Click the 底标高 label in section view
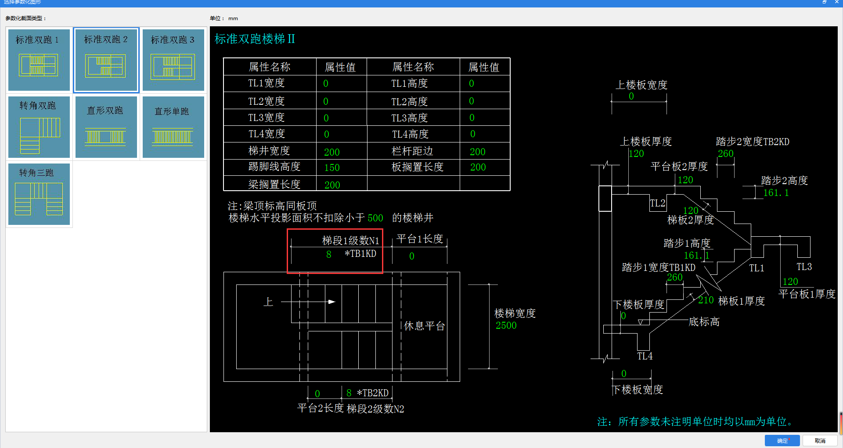Image resolution: width=843 pixels, height=448 pixels. [704, 322]
